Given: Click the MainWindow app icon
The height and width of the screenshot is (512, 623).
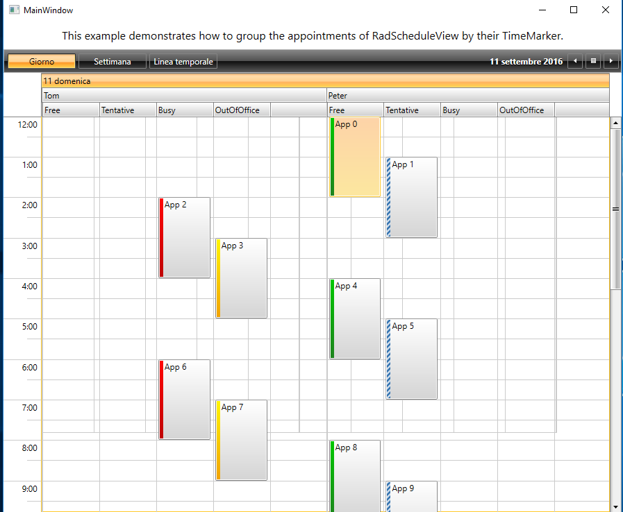Looking at the screenshot, I should [x=15, y=10].
